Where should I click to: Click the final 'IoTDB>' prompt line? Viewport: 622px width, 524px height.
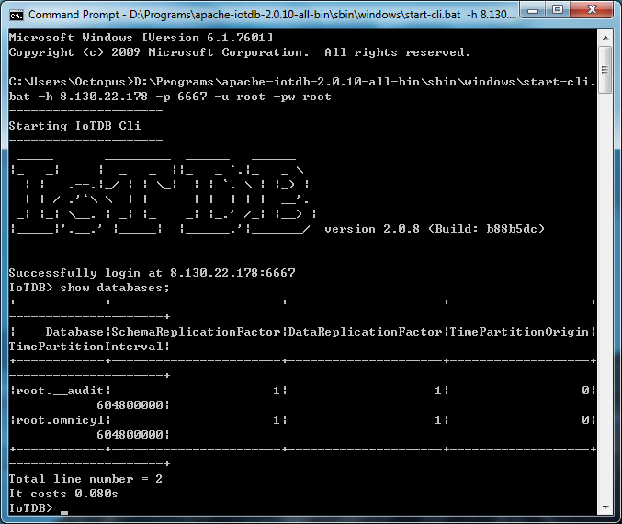click(39, 508)
